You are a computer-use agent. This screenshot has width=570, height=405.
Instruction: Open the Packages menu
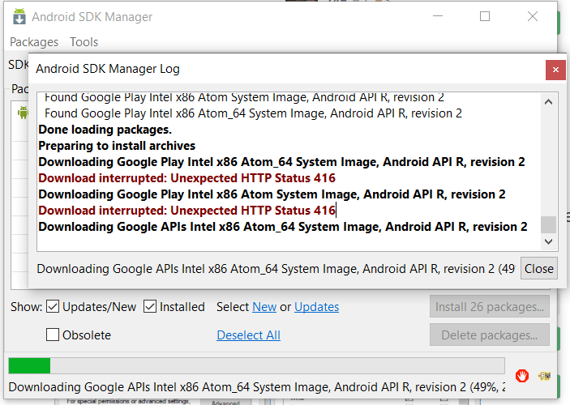pyautogui.click(x=34, y=42)
